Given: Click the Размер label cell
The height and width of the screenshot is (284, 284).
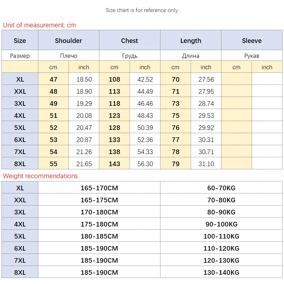Looking at the screenshot, I should tap(20, 56).
